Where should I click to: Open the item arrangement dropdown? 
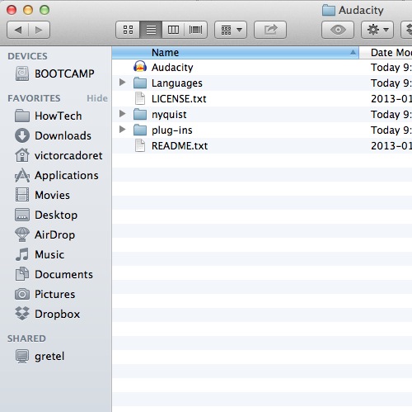click(x=231, y=30)
